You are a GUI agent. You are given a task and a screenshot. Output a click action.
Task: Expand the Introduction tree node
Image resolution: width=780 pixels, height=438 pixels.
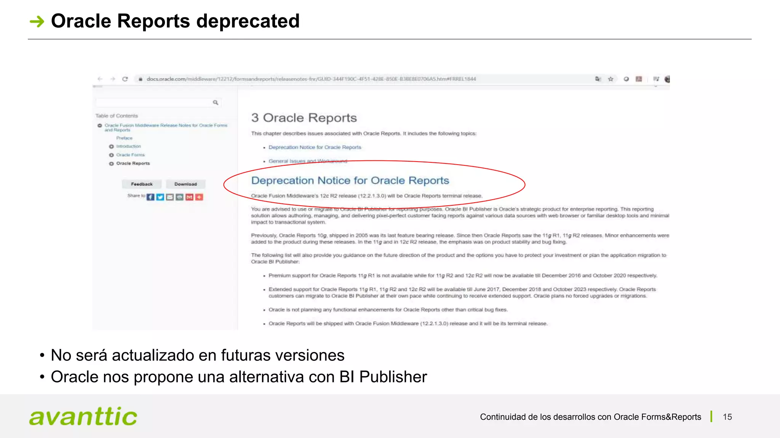click(111, 146)
